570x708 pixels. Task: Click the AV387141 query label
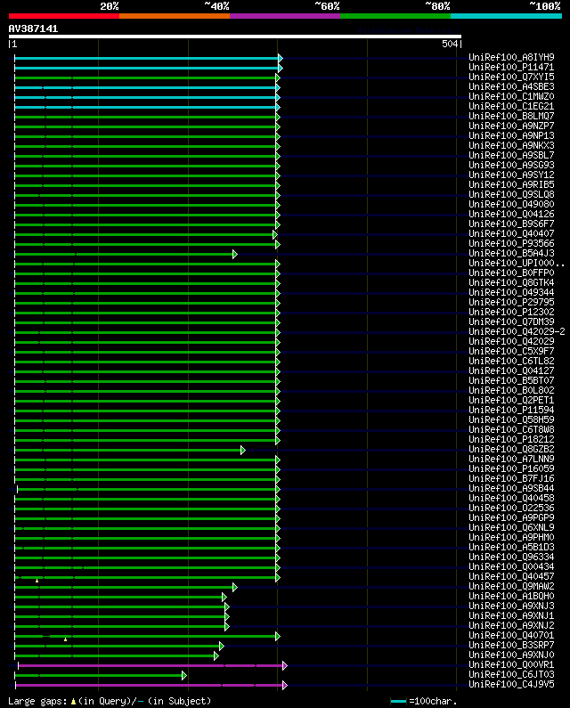[x=34, y=28]
